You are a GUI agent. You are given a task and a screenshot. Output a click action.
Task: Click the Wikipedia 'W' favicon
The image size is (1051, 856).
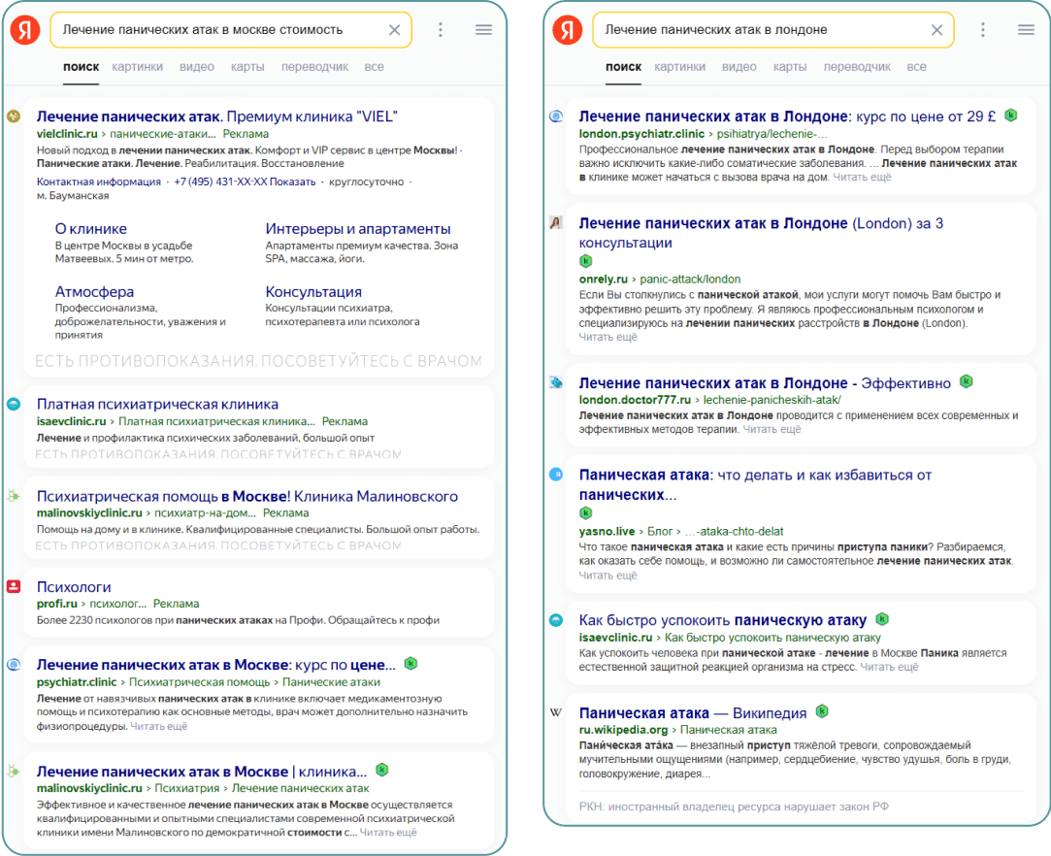click(556, 712)
